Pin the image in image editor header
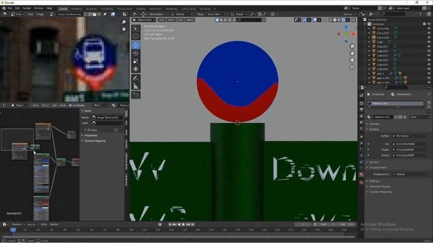This screenshot has width=433, height=243. pyautogui.click(x=105, y=14)
